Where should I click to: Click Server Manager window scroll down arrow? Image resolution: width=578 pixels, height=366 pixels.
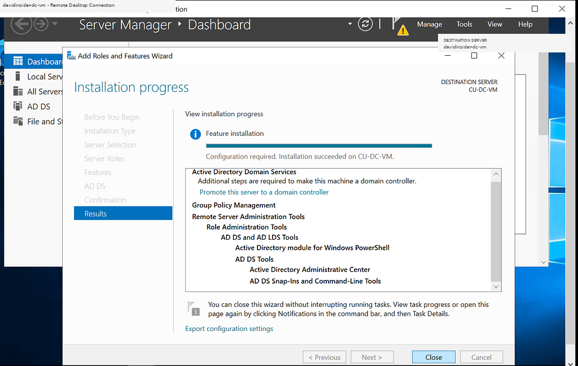pyautogui.click(x=544, y=262)
